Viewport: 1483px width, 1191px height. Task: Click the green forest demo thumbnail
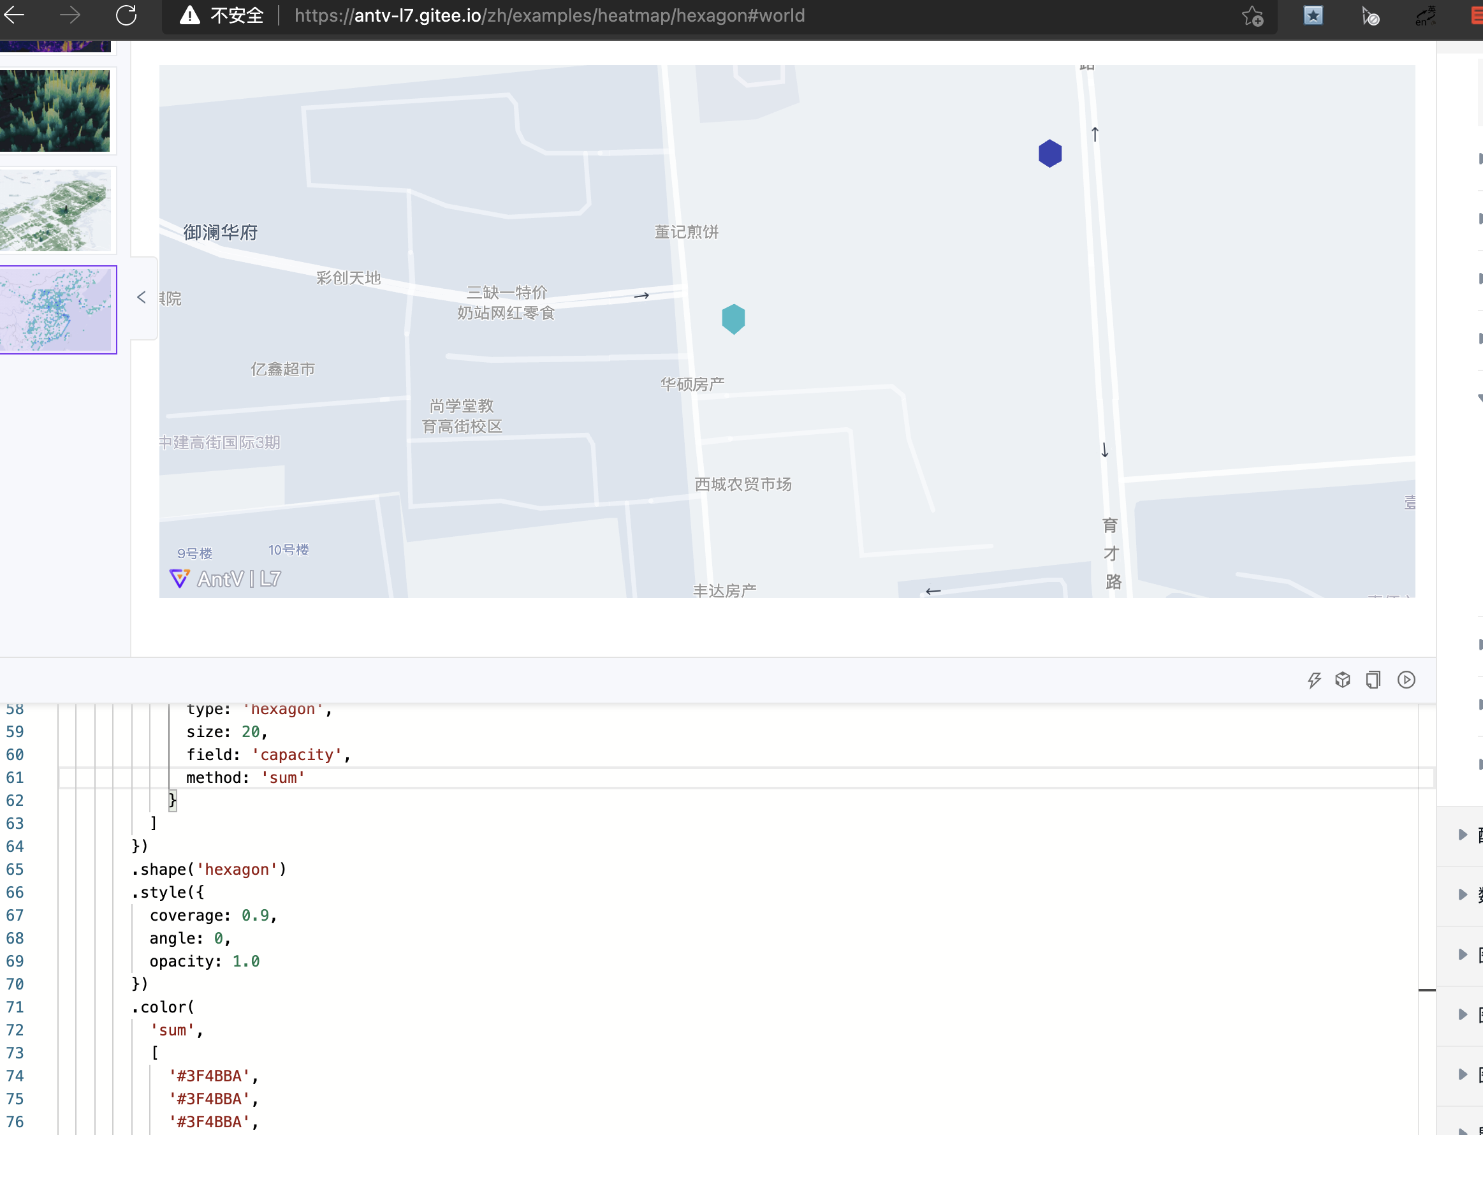(55, 111)
